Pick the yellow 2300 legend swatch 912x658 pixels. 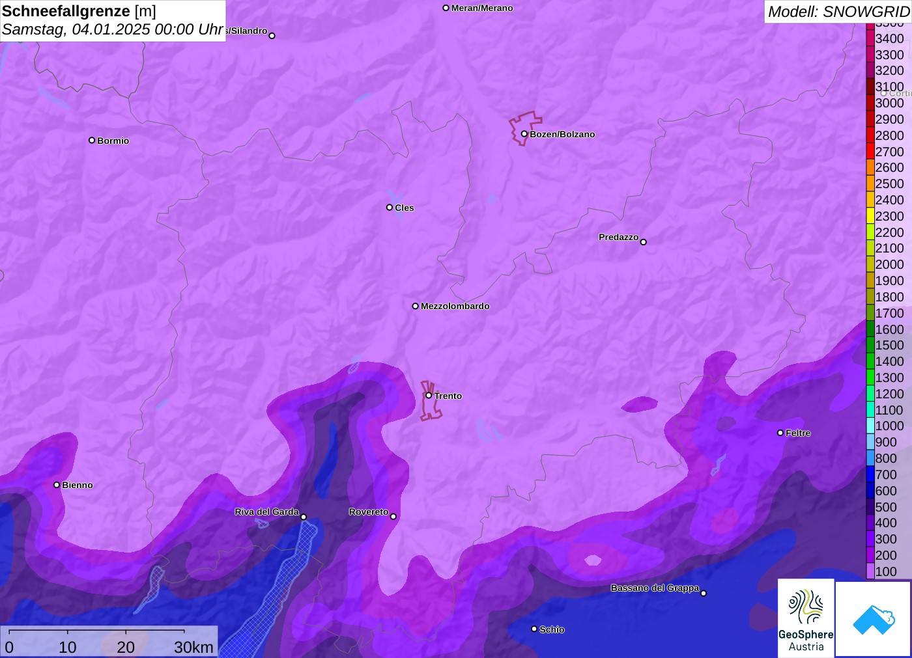pos(870,216)
